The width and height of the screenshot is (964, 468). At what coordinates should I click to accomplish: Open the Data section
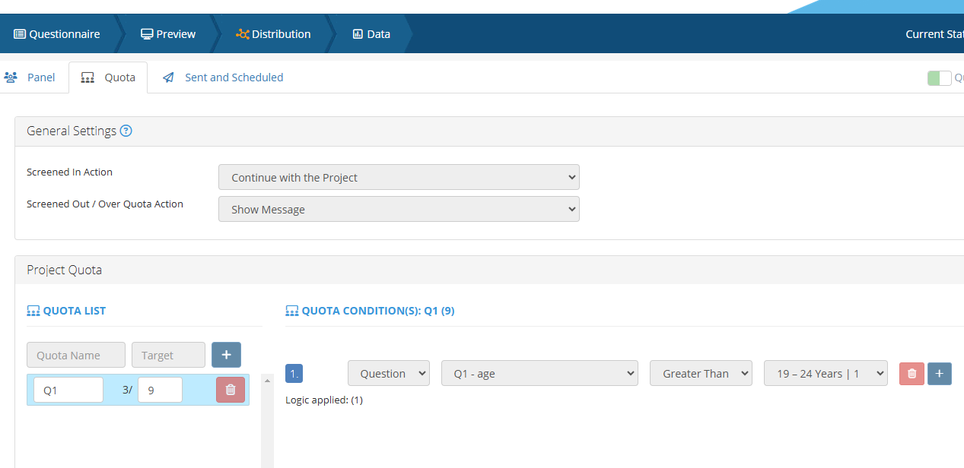pos(371,34)
